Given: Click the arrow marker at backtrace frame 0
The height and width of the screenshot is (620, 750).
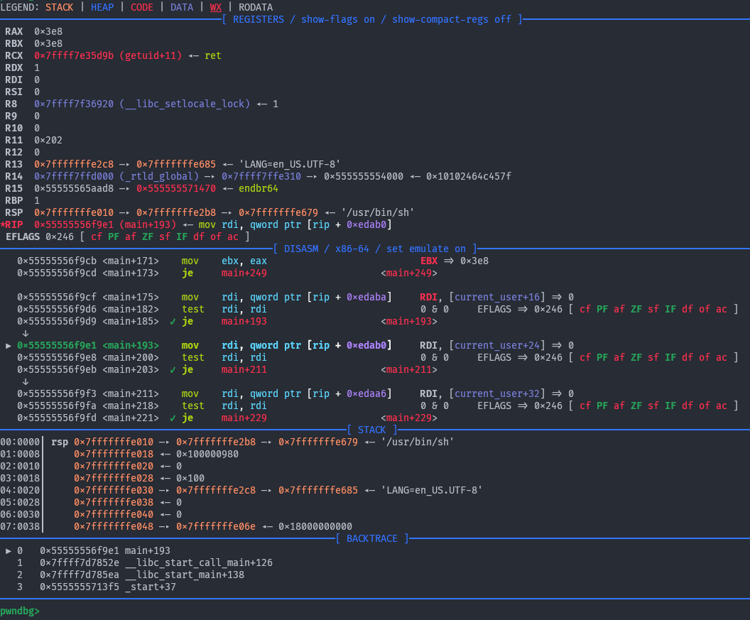Looking at the screenshot, I should click(x=9, y=550).
